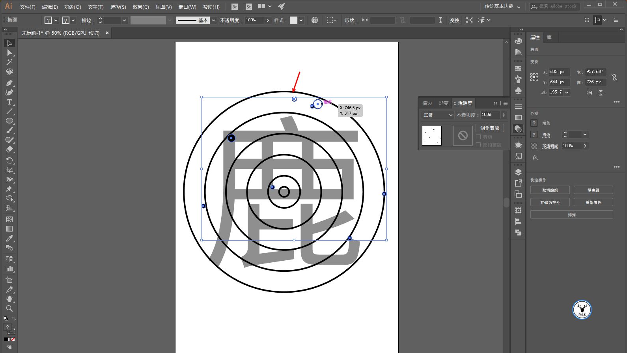Select the Artboard tool
The width and height of the screenshot is (627, 353).
tap(9, 280)
